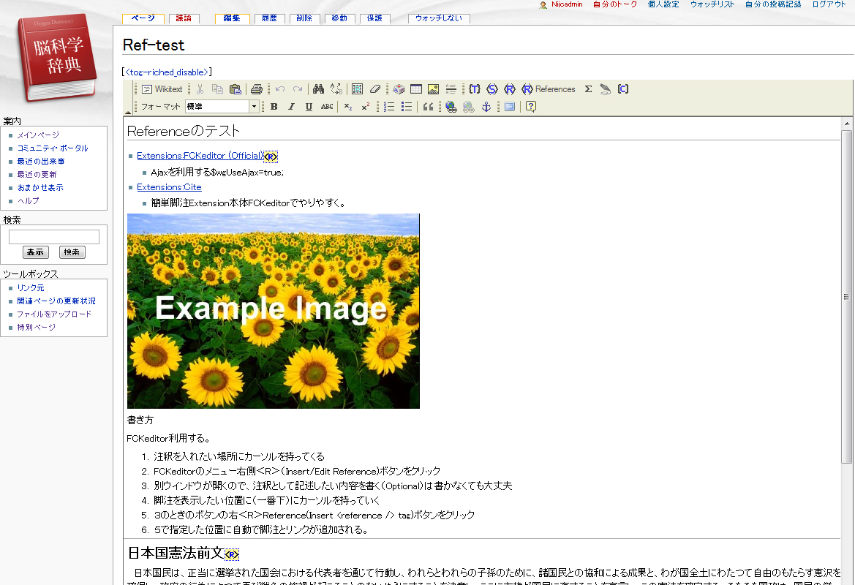Click the sidebar search input field

click(54, 237)
